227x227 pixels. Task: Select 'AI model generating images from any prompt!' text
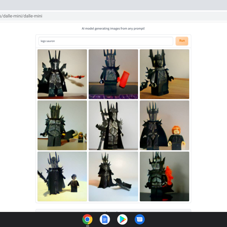[113, 28]
